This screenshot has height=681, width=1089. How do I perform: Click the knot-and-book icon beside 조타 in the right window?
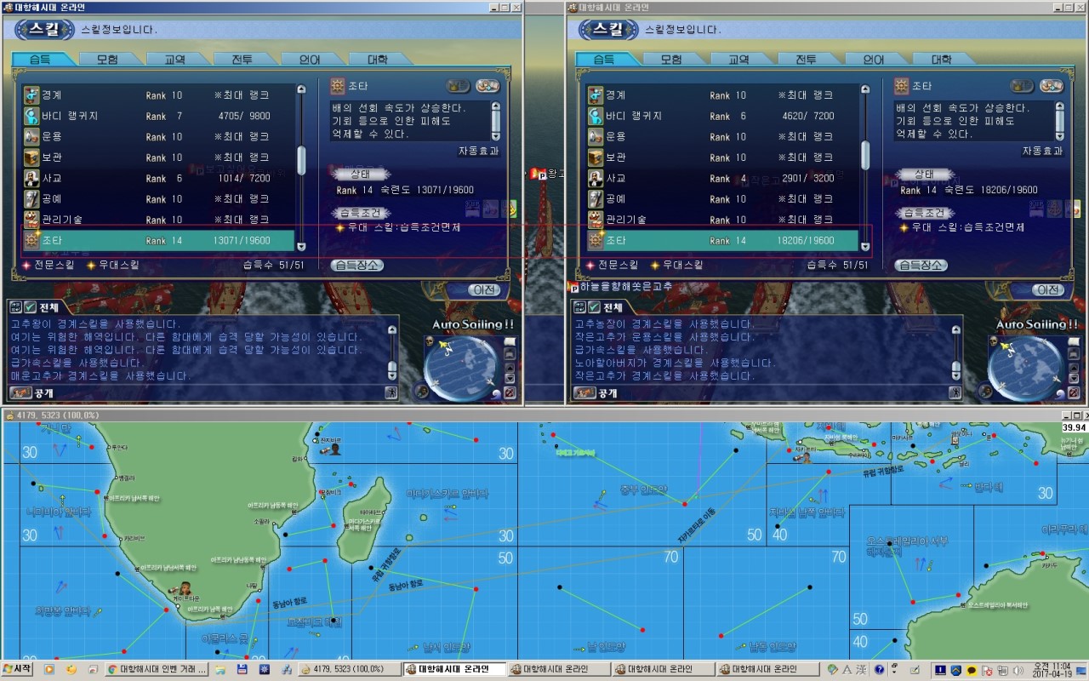(1052, 86)
